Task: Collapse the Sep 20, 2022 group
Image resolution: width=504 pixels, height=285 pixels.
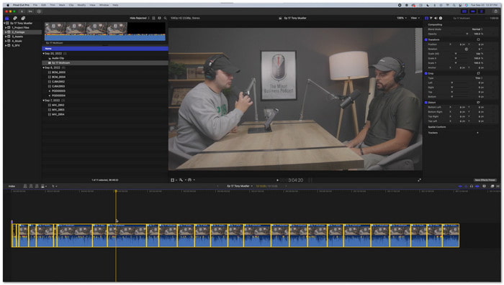Action: (x=44, y=54)
